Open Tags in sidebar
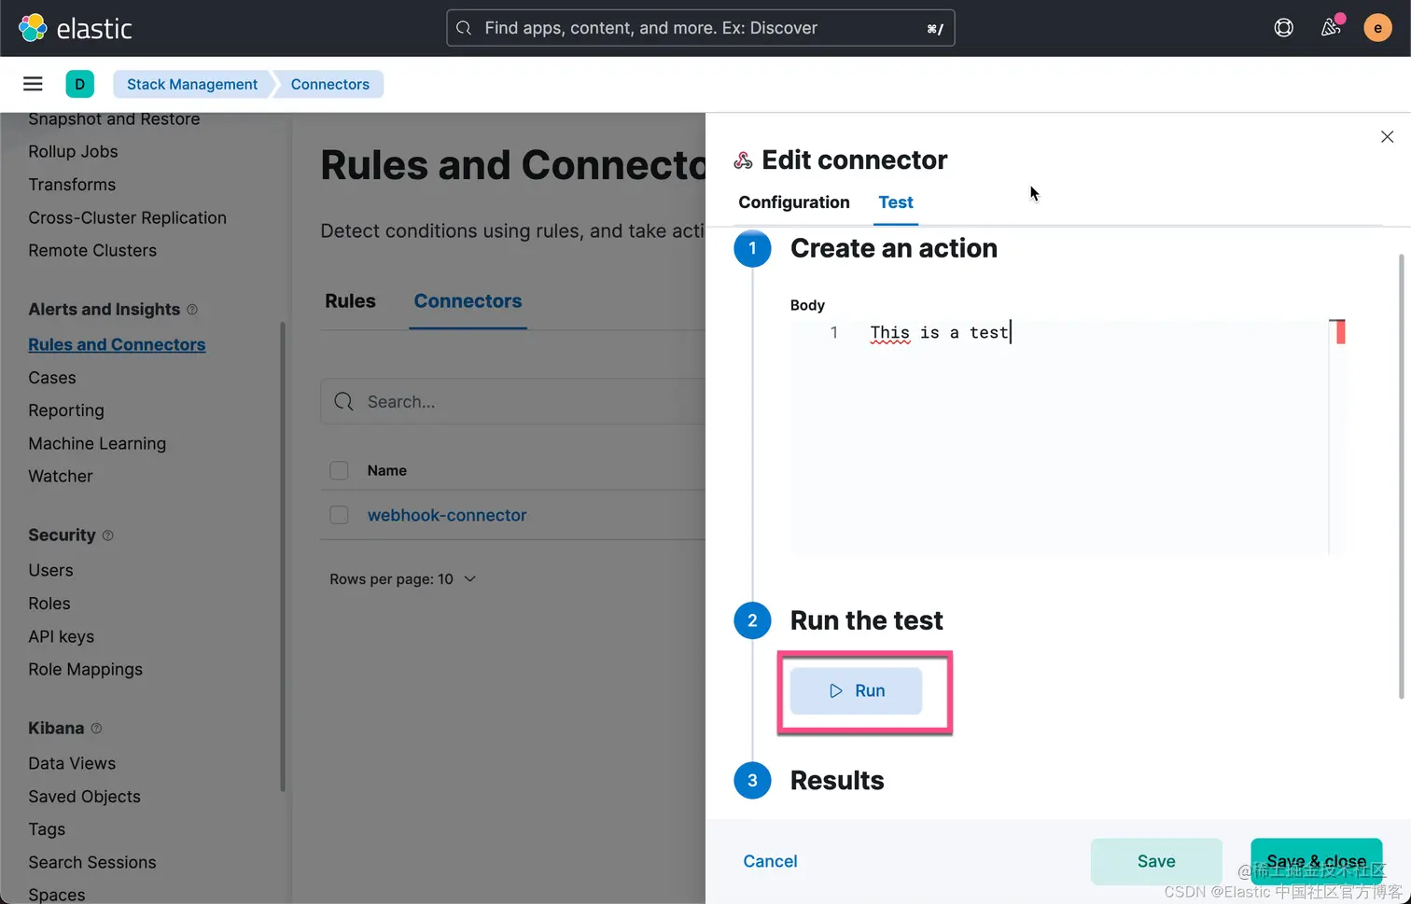This screenshot has height=904, width=1411. 47,829
